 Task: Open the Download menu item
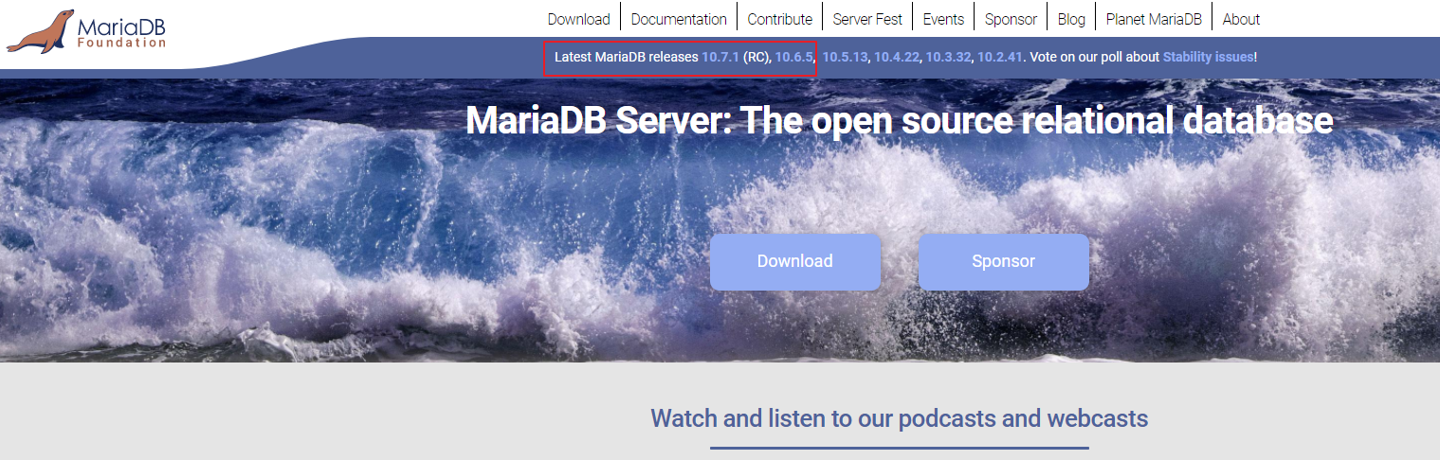pyautogui.click(x=578, y=19)
